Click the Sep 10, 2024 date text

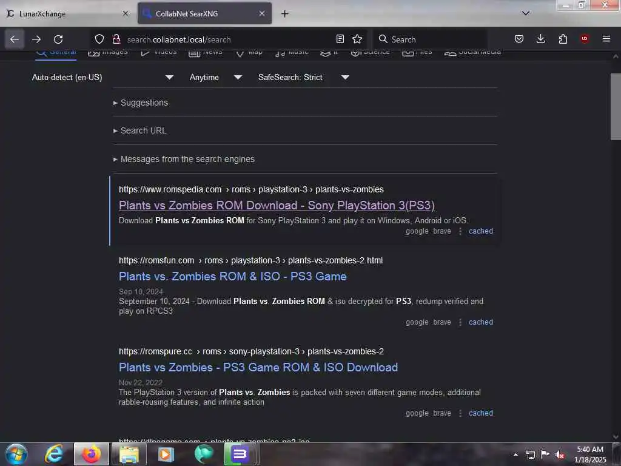pyautogui.click(x=141, y=292)
